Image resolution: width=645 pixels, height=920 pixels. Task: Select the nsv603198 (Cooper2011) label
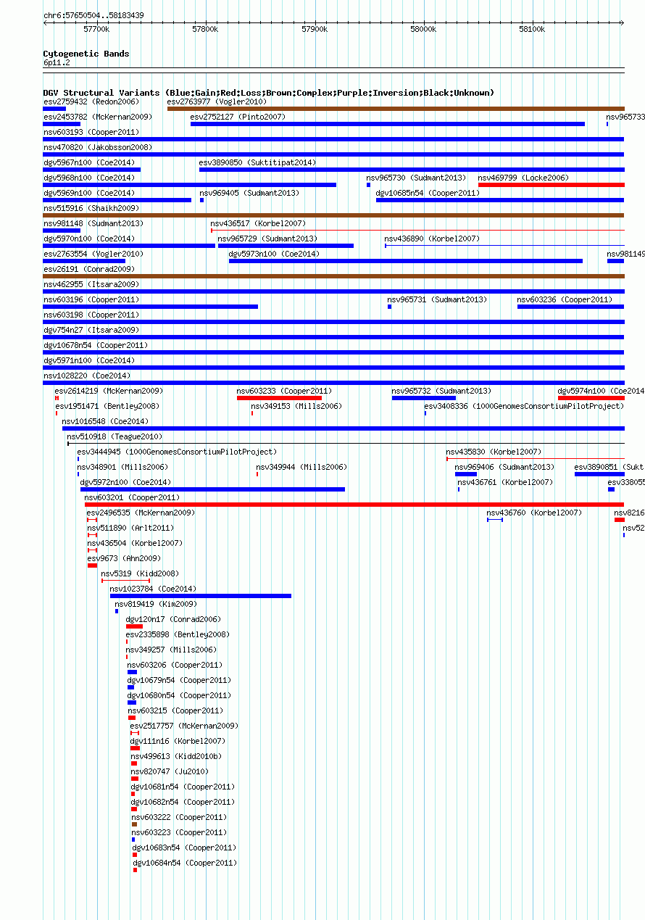tap(91, 315)
